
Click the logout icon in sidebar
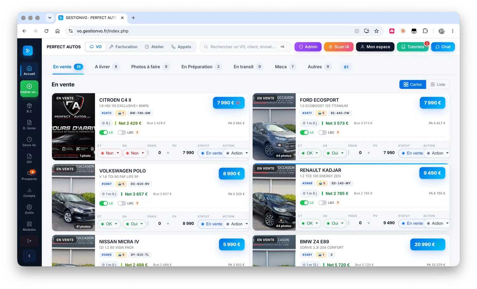tap(29, 241)
